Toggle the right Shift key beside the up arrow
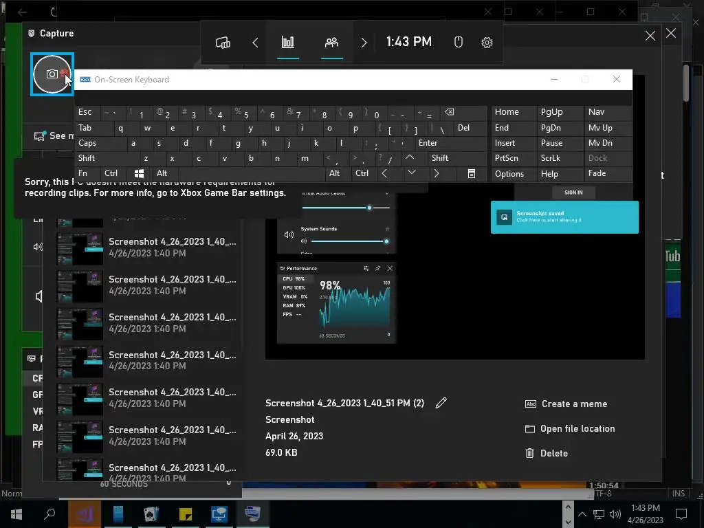 458,158
